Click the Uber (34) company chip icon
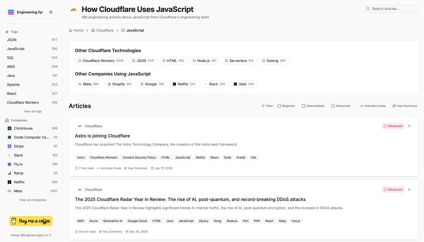The image size is (424, 242). click(x=235, y=84)
